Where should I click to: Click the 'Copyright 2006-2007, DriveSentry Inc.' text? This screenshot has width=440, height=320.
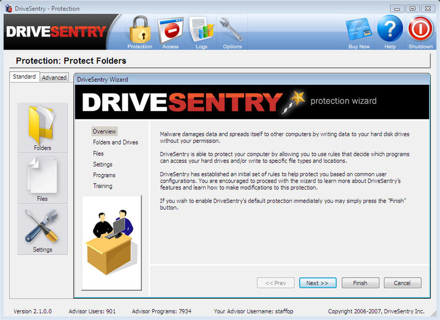376,311
